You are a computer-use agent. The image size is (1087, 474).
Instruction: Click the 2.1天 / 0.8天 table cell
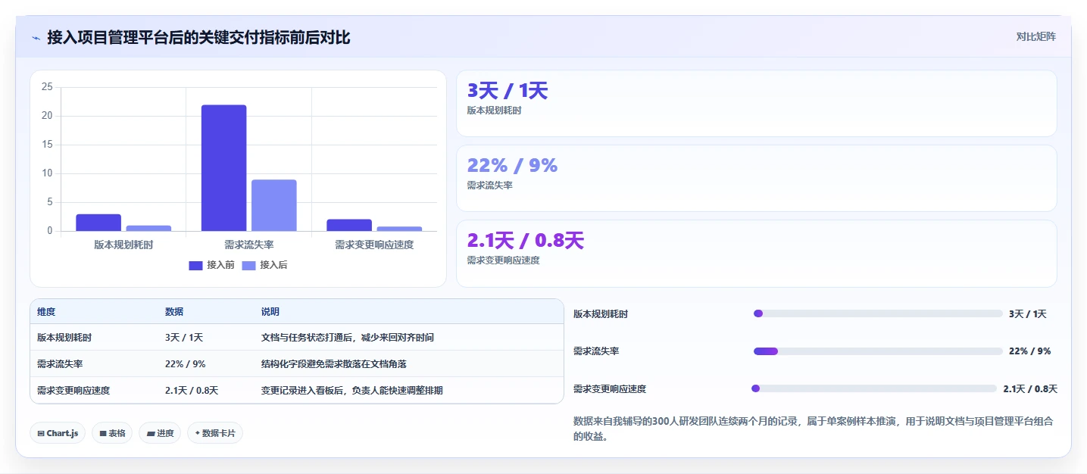pyautogui.click(x=192, y=391)
